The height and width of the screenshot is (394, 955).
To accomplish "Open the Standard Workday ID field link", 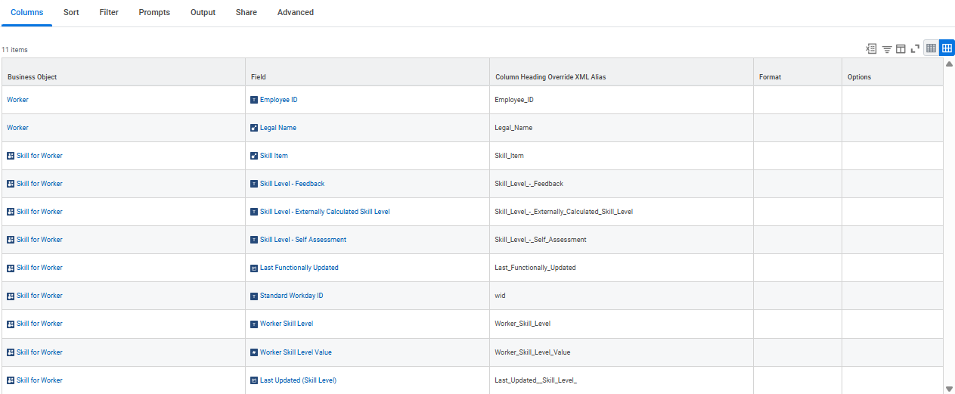I will [x=292, y=296].
